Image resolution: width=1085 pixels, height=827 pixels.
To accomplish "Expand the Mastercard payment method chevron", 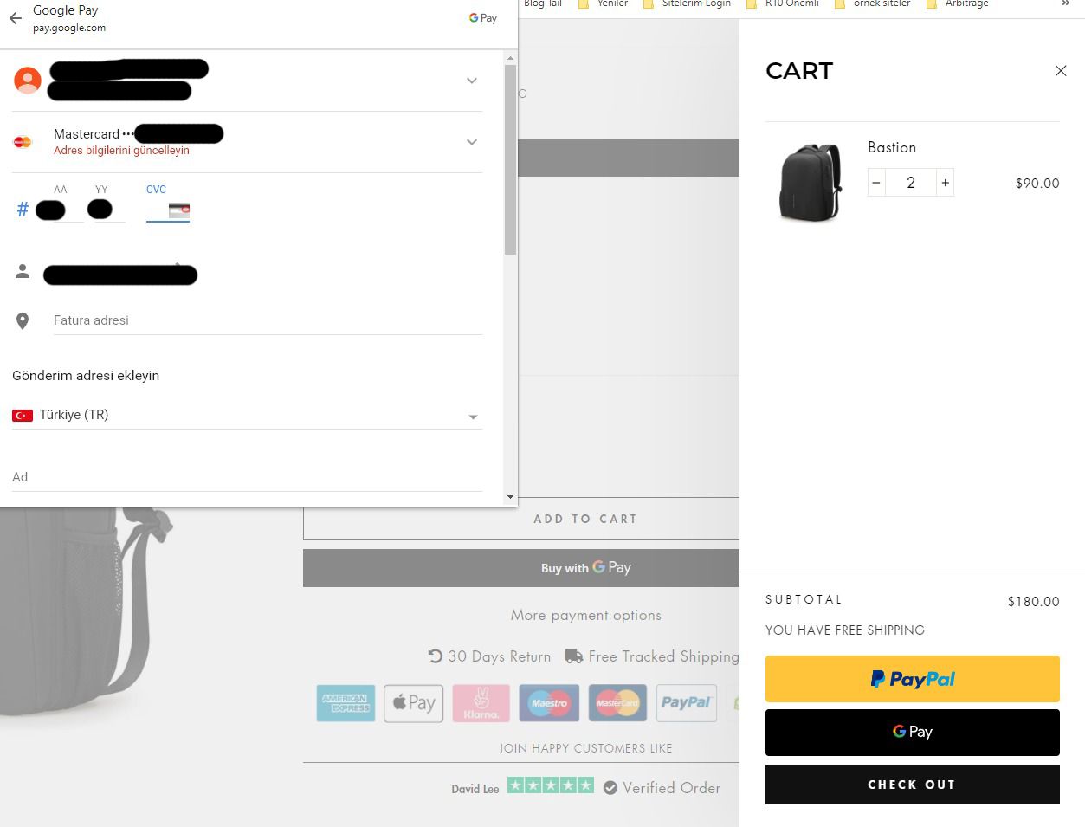I will pos(472,142).
